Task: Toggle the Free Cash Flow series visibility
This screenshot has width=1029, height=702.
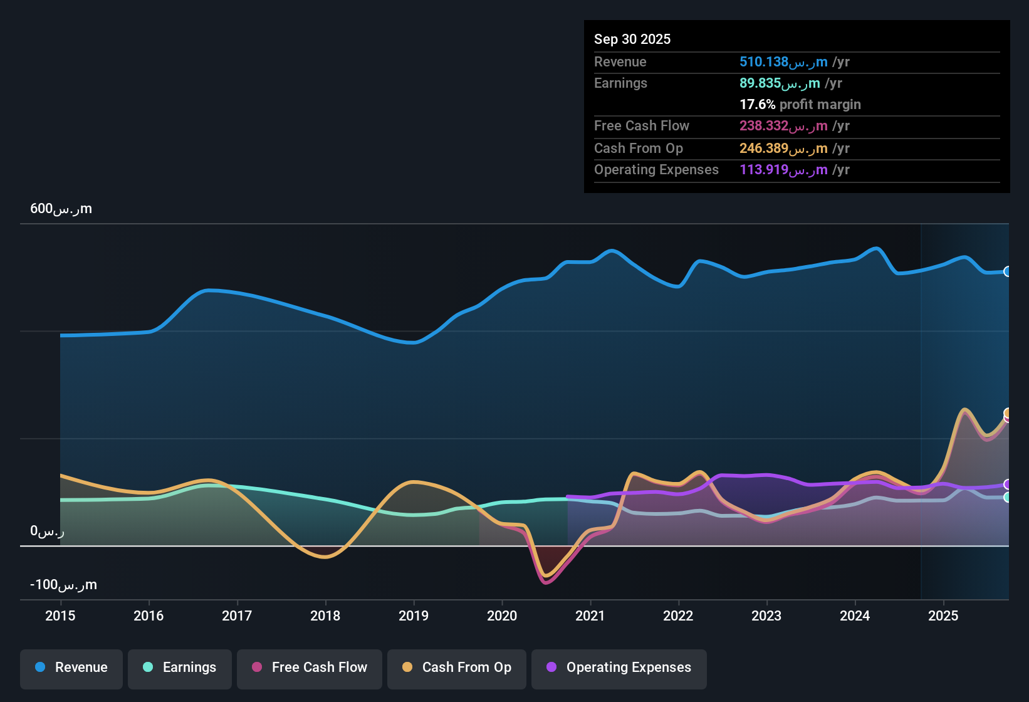Action: [309, 668]
